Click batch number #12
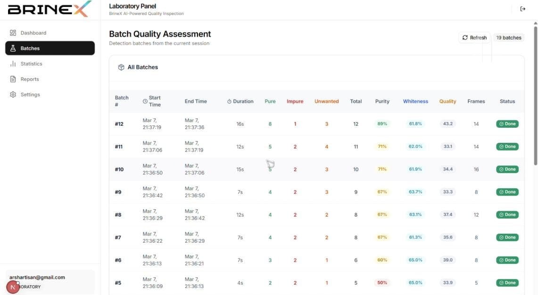 pos(119,124)
